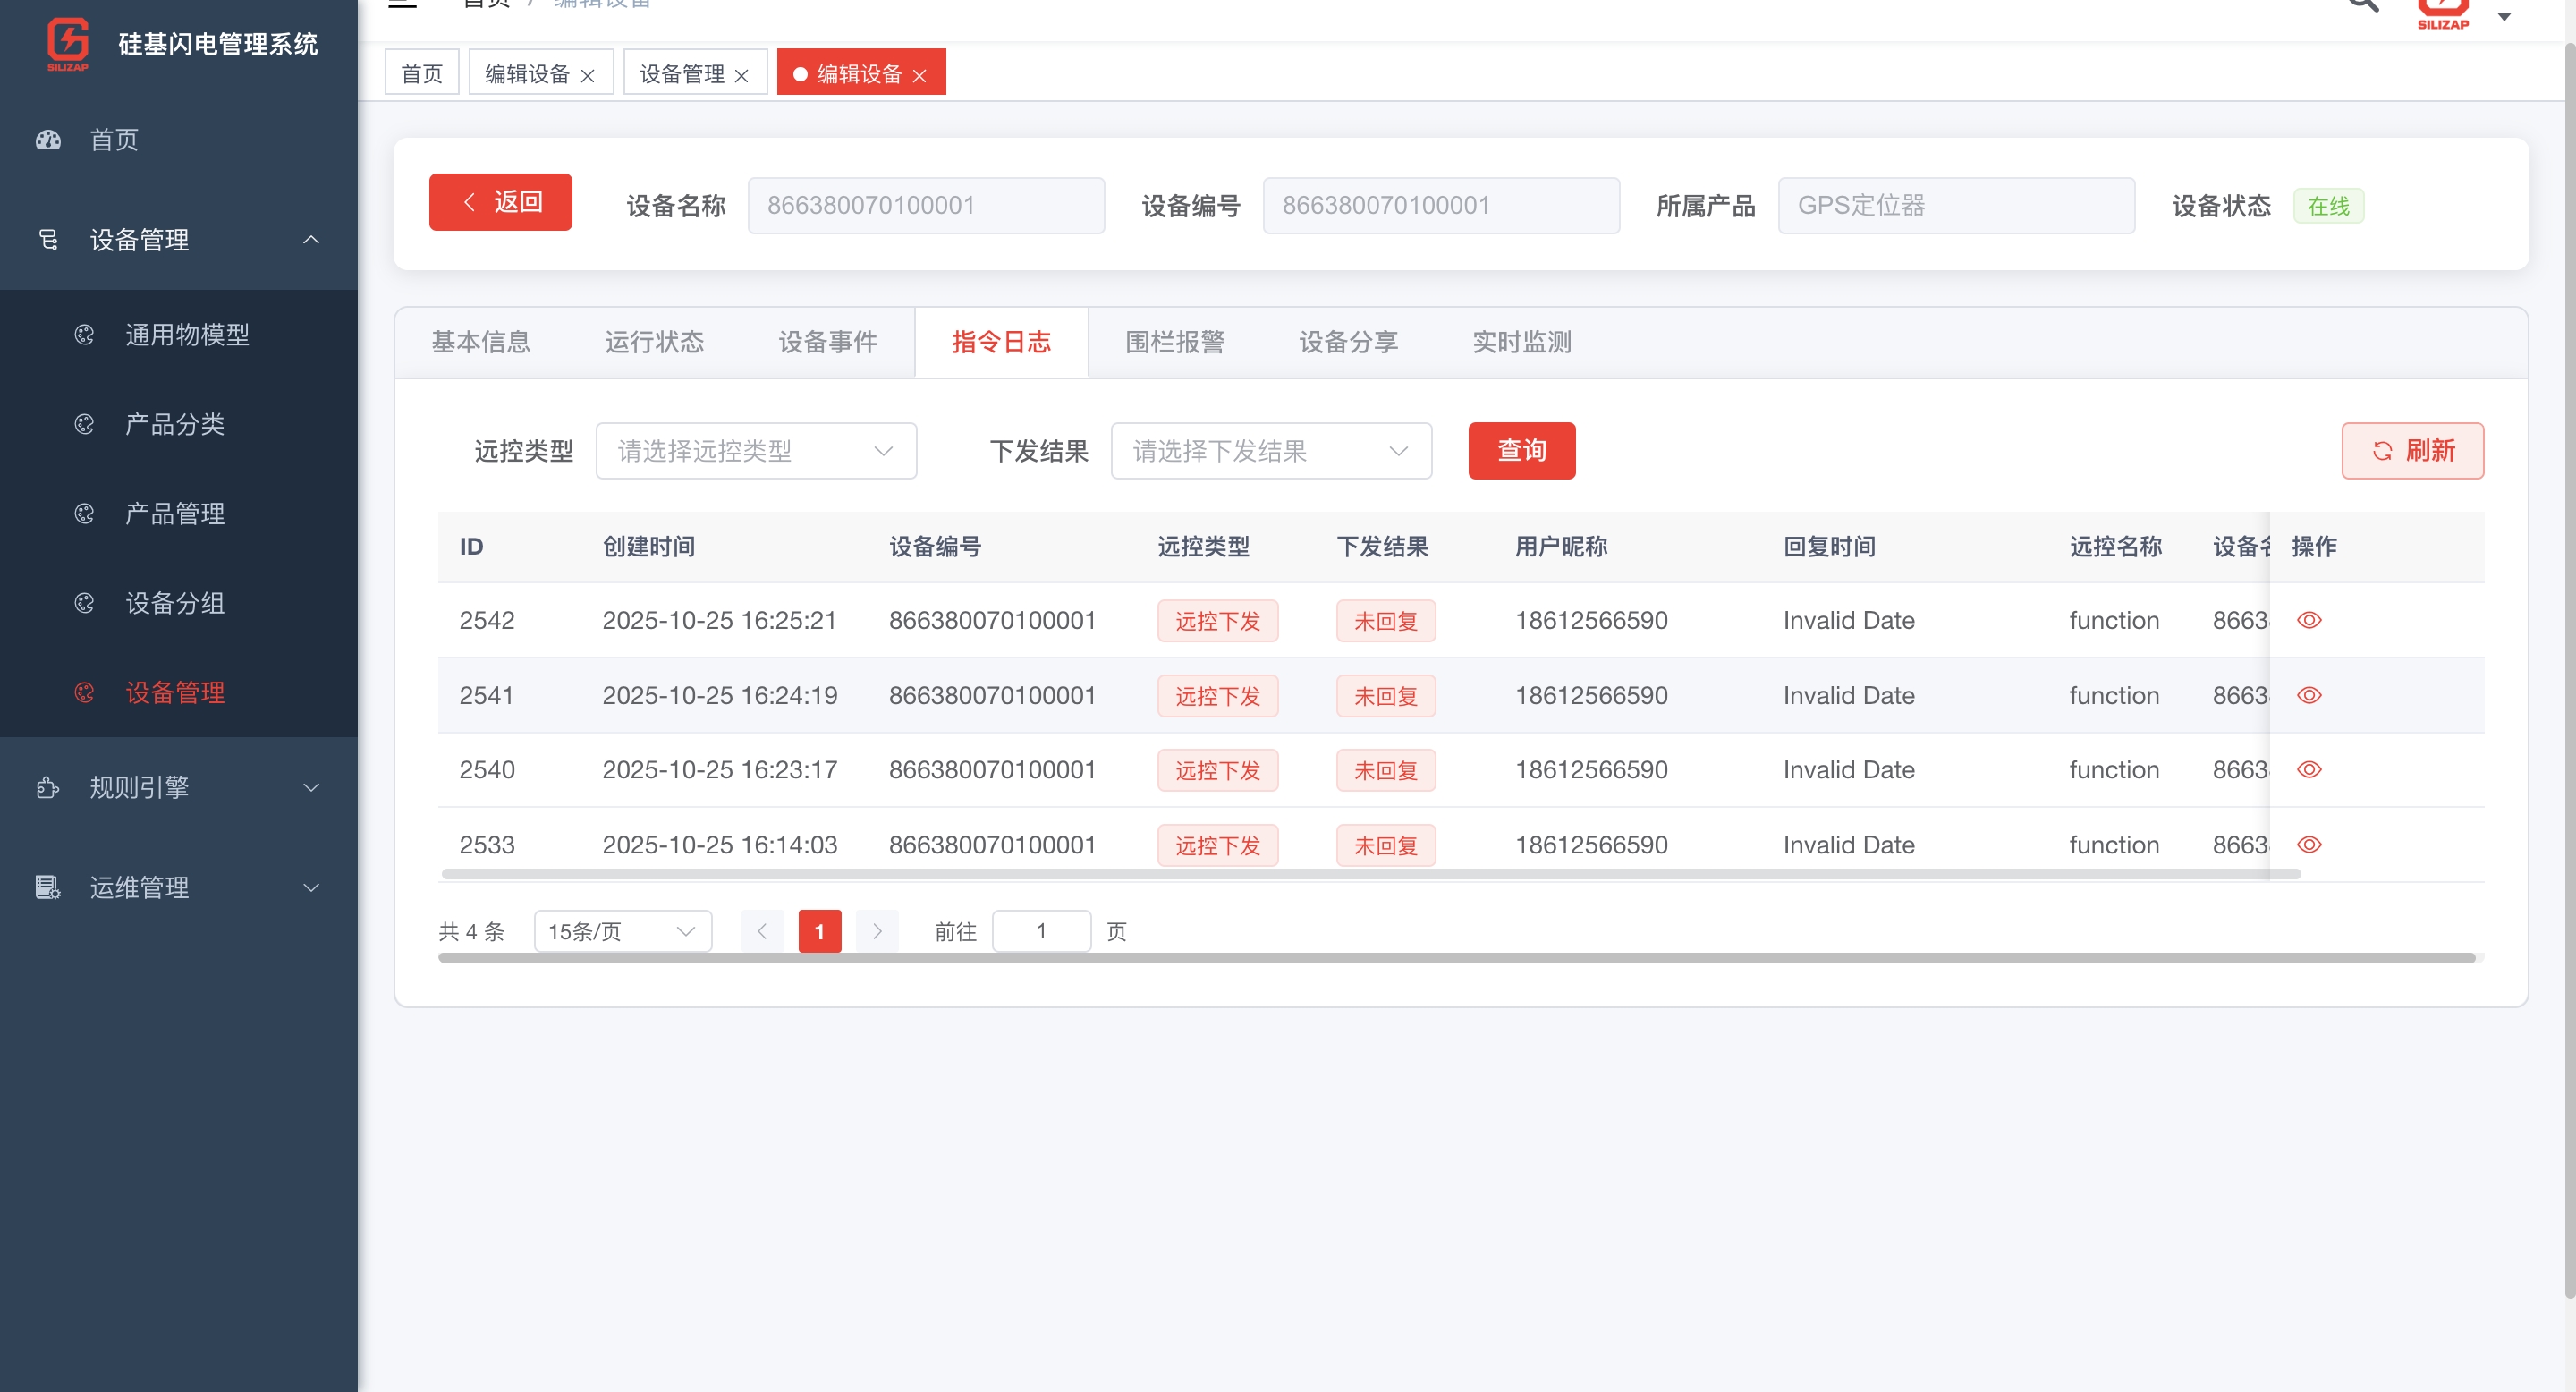Expand the 15条/页 page size selector

pos(622,932)
